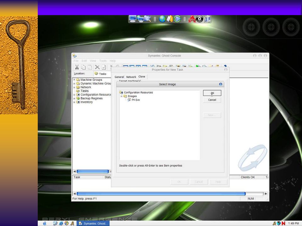Viewport: 302px width, 226px height.
Task: Open the media player quick launch icon
Action: (x=66, y=223)
